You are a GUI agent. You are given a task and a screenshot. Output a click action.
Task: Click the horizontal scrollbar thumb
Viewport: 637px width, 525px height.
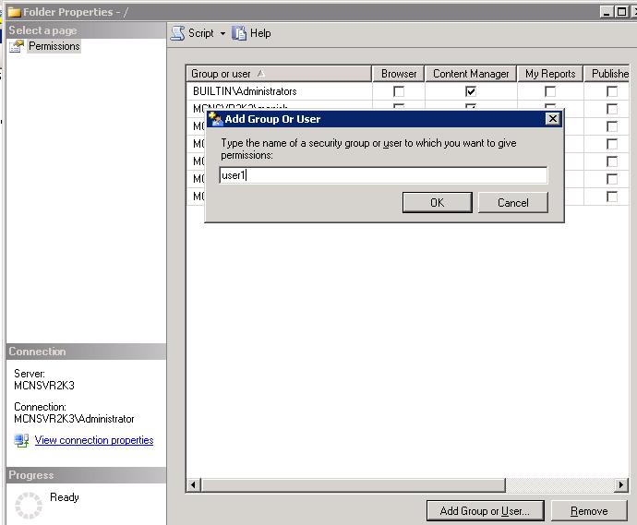(354, 484)
